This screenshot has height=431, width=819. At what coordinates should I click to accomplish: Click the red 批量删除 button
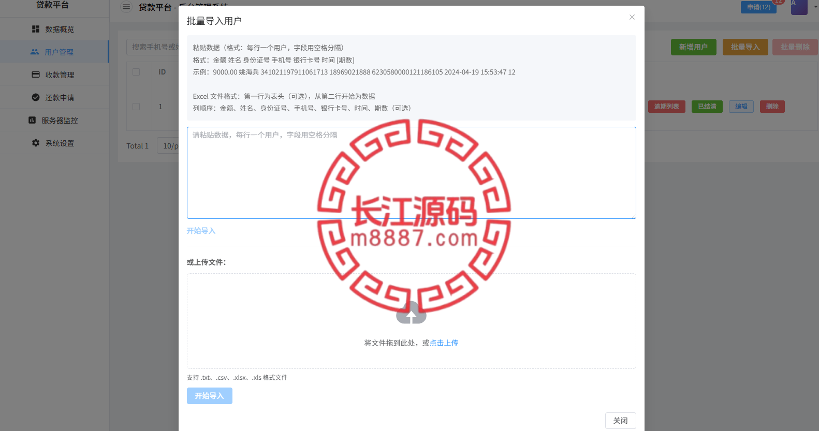(x=795, y=47)
